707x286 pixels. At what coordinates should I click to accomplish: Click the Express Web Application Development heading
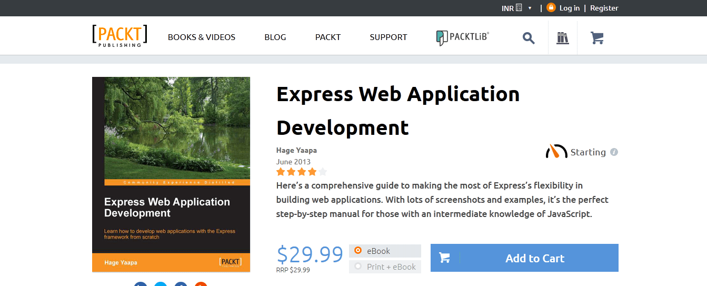(x=398, y=111)
